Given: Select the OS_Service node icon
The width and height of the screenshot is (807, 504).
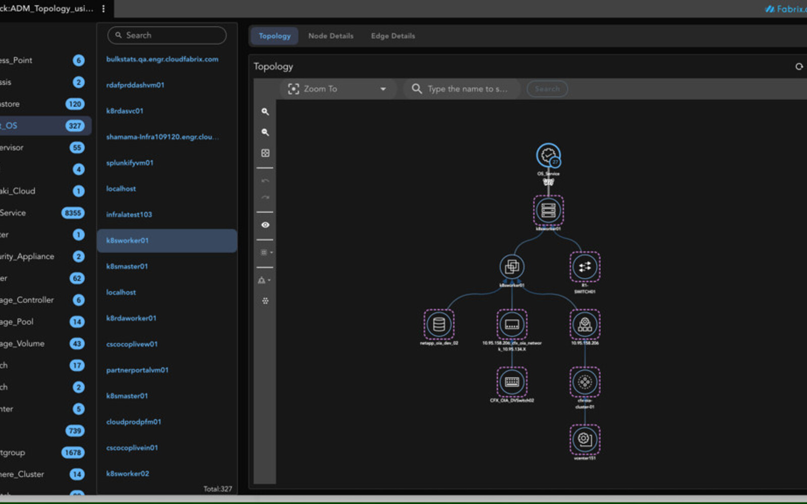Looking at the screenshot, I should (548, 155).
